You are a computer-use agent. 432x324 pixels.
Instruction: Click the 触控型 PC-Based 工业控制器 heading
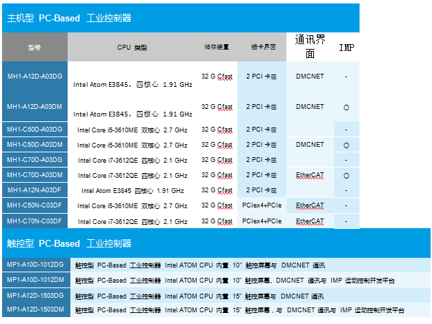click(69, 243)
